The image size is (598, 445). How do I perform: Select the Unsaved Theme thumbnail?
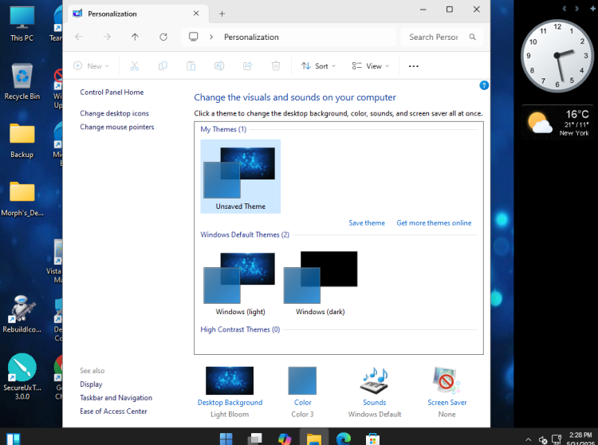click(240, 176)
